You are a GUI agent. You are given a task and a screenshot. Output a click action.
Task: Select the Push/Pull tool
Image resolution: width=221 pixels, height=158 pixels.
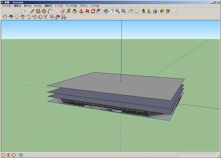coord(81,11)
